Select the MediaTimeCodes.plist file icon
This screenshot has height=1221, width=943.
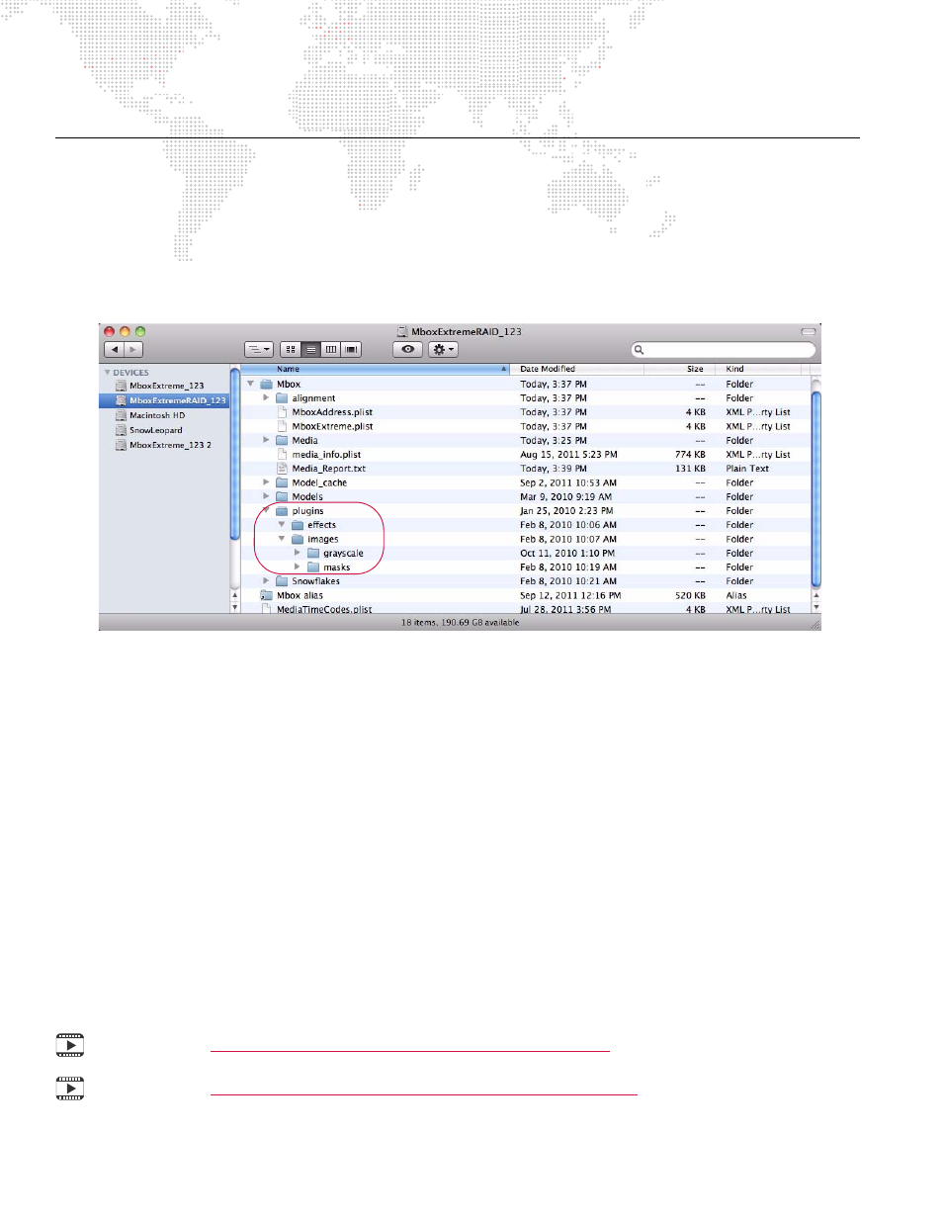tap(266, 609)
